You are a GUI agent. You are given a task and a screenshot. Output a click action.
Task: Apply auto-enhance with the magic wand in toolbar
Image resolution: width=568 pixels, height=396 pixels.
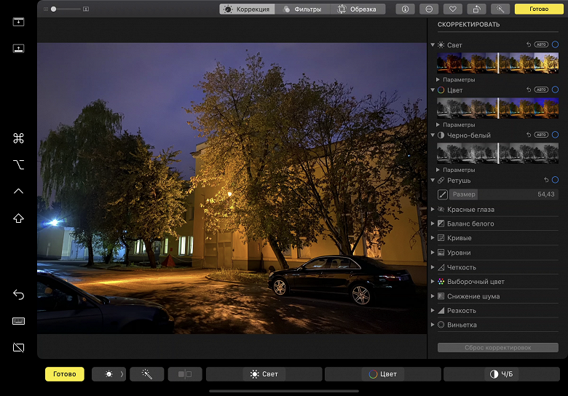(500, 9)
